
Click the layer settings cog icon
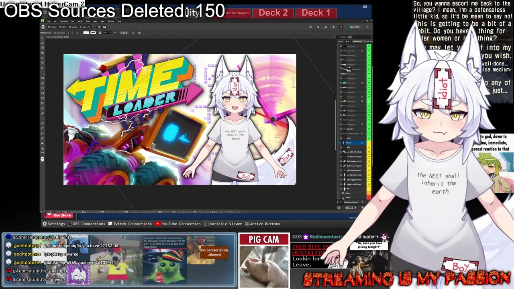[368, 41]
